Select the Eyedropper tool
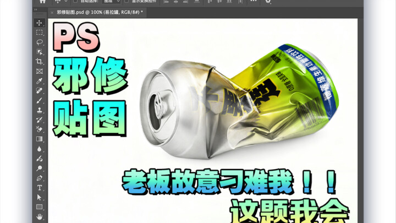This screenshot has width=396, height=223. click(39, 81)
